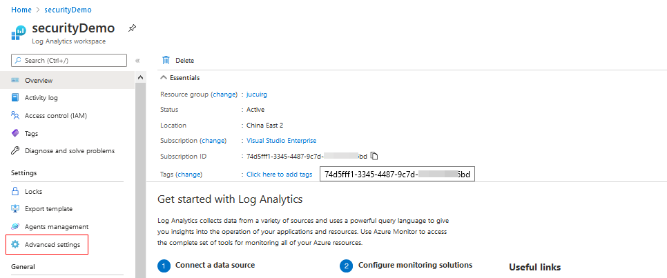Focus the Search (Ctrl+/) field

tap(69, 61)
